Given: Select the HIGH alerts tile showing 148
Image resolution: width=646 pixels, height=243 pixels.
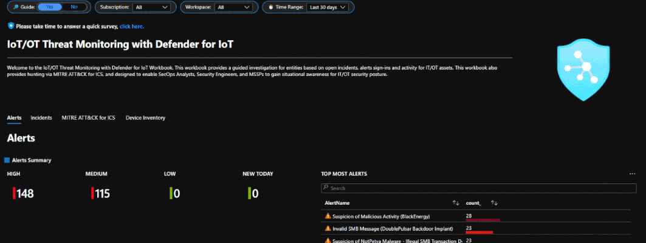Looking at the screenshot, I should click(x=24, y=194).
